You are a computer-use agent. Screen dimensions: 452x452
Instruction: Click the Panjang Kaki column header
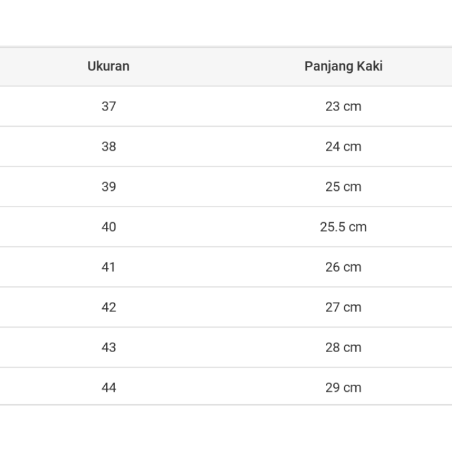coord(343,66)
